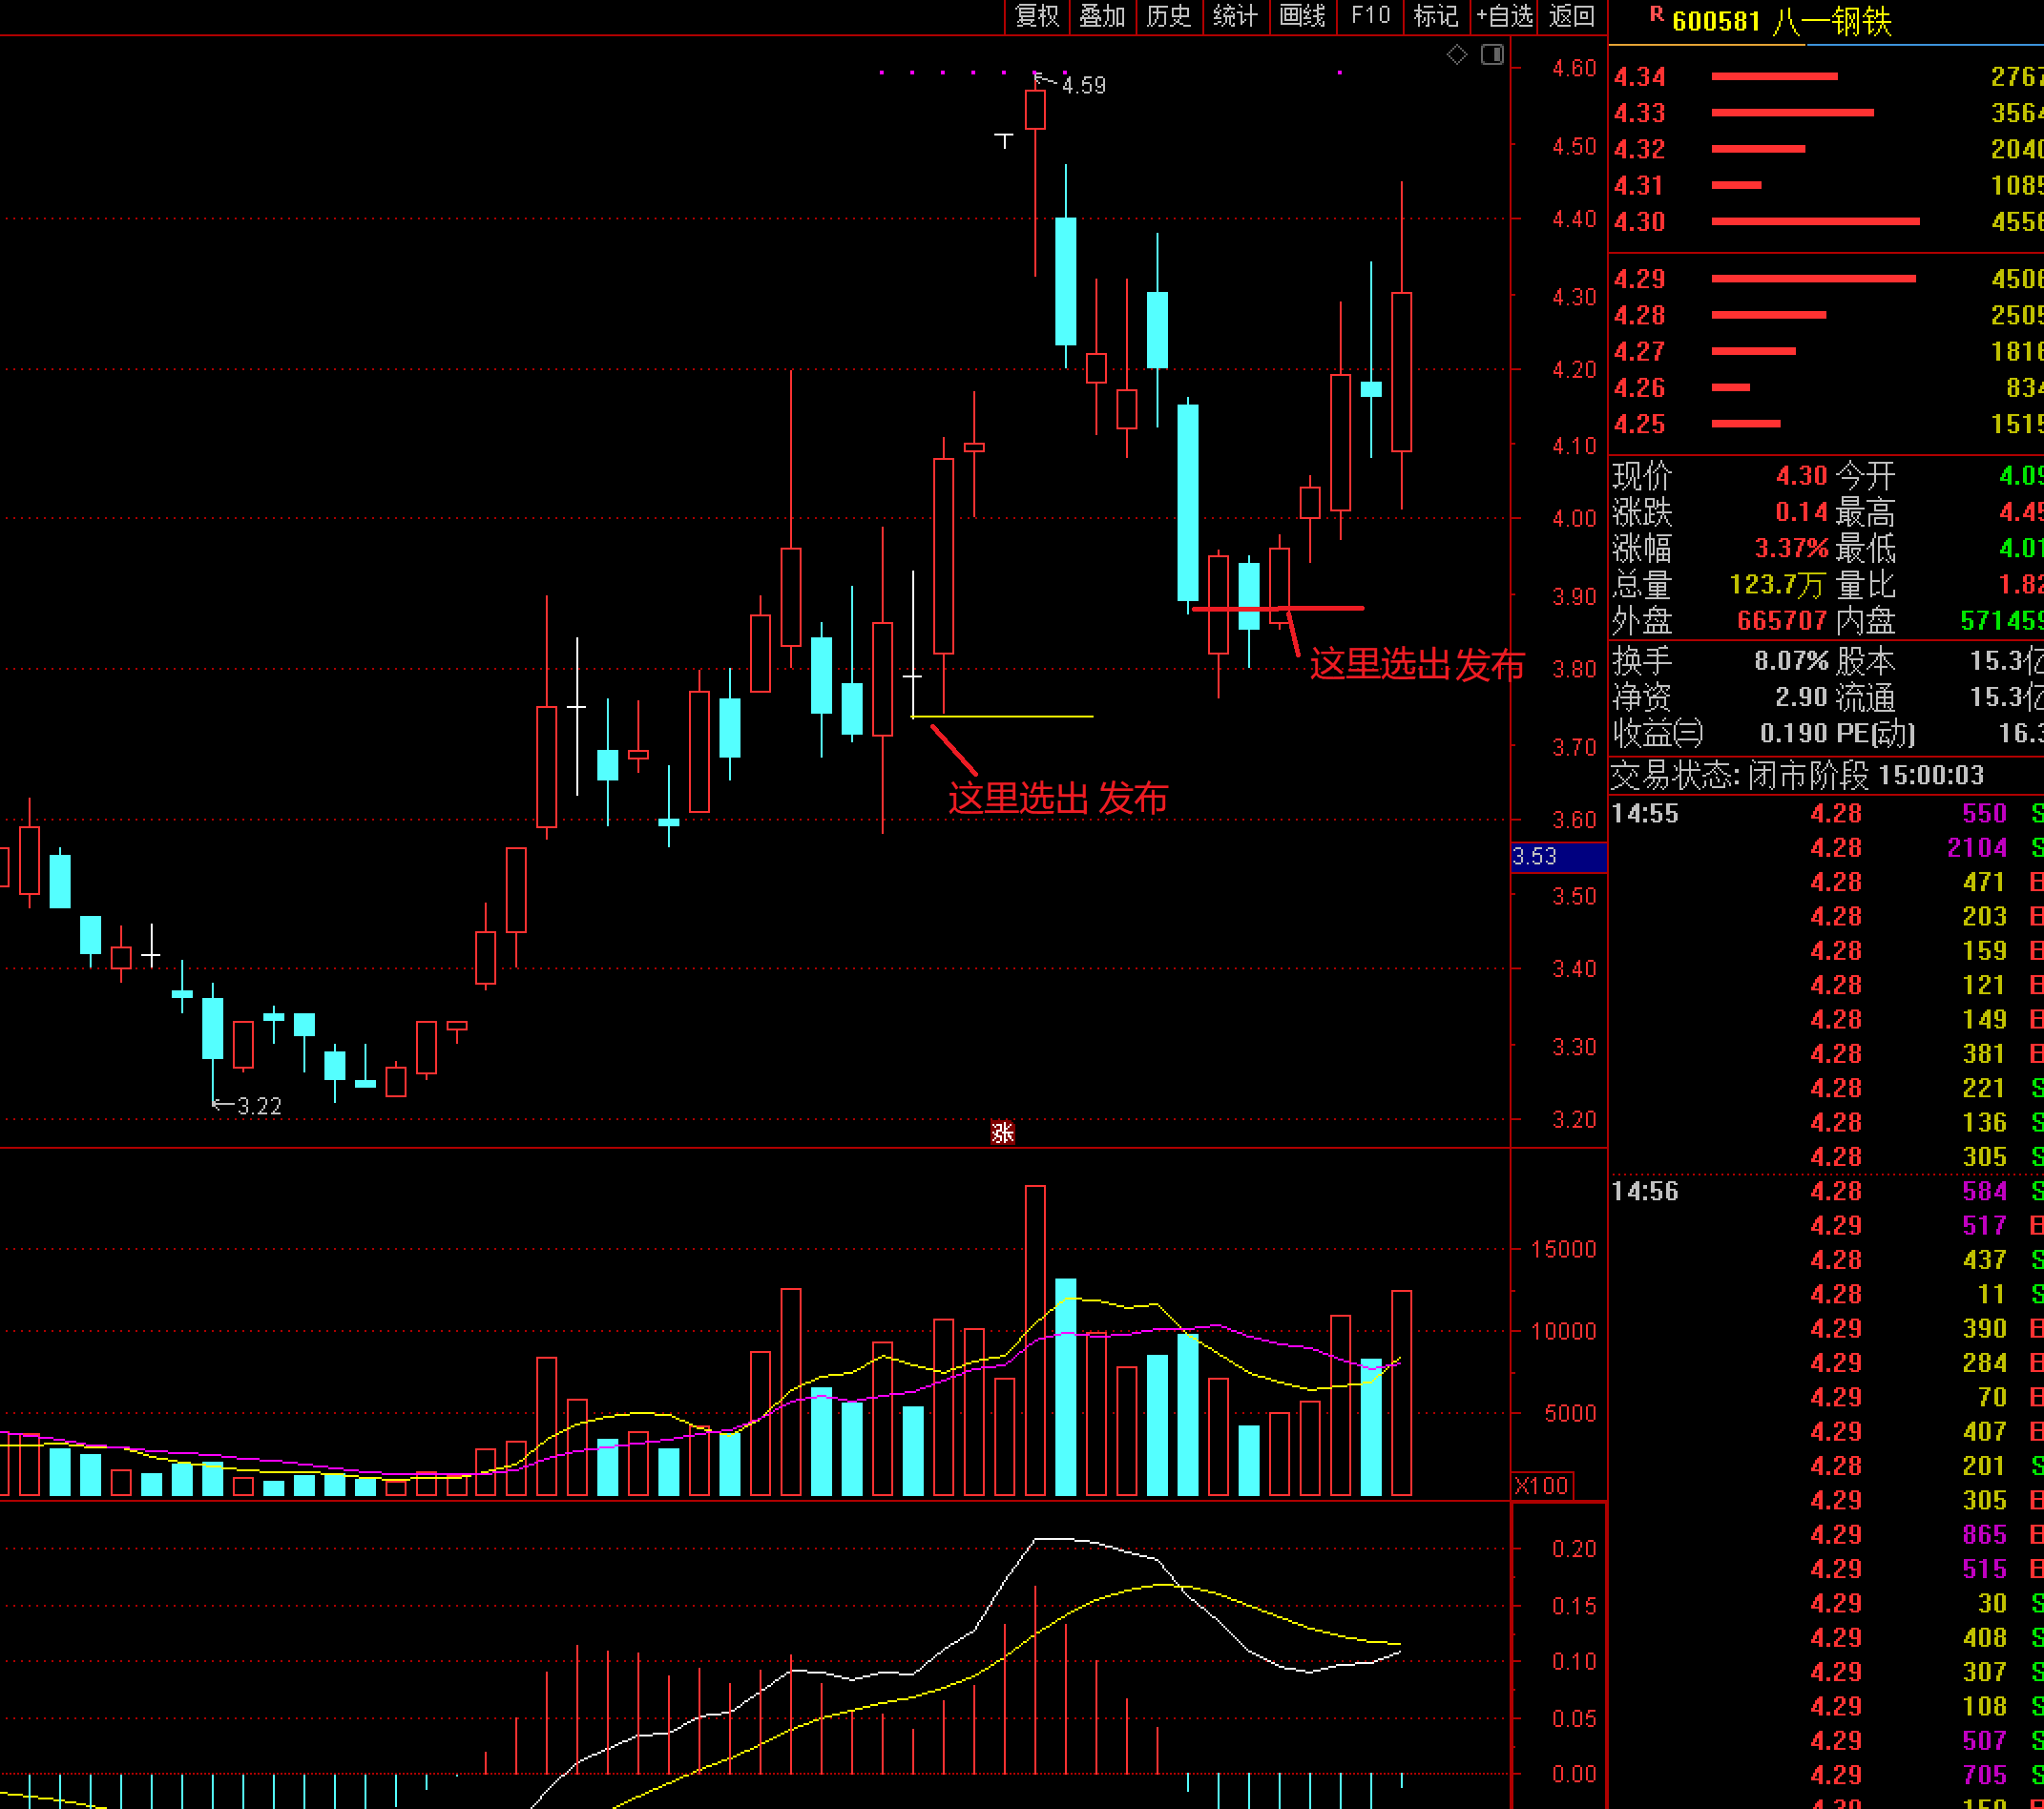The height and width of the screenshot is (1809, 2044).
Task: Click the 复权 toolbar button
Action: tap(1036, 16)
